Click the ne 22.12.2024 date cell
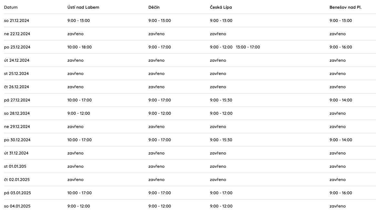Screen dimensions: 376x215 (x=17, y=34)
